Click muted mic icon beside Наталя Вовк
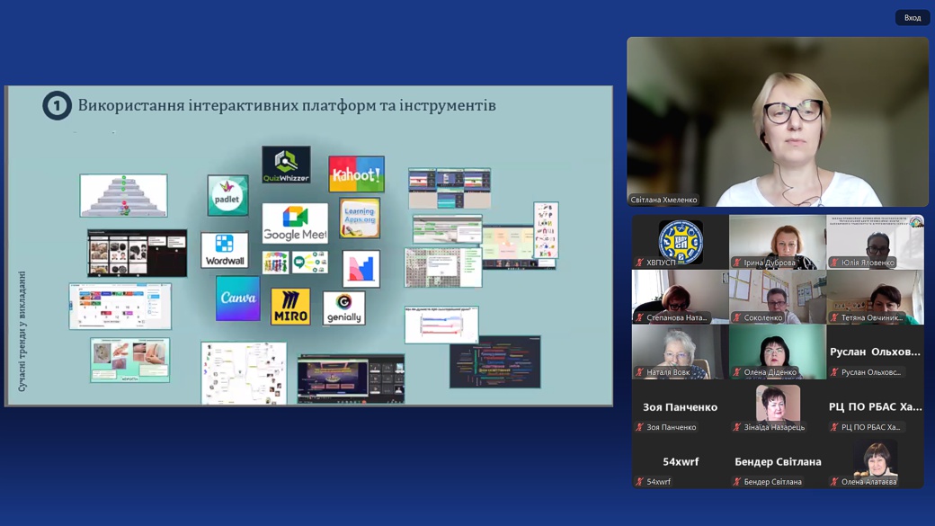 coord(640,372)
